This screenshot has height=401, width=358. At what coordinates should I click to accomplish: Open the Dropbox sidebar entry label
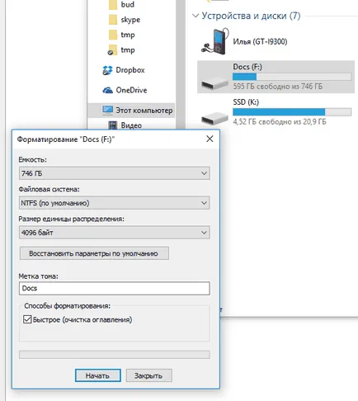(130, 70)
